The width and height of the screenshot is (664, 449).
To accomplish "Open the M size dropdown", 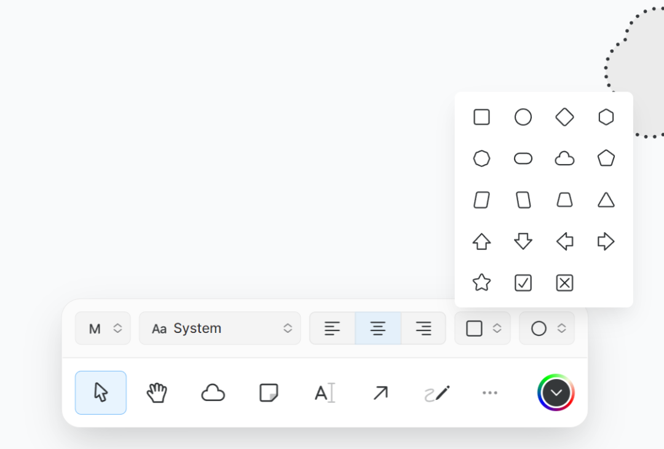I will tap(103, 329).
